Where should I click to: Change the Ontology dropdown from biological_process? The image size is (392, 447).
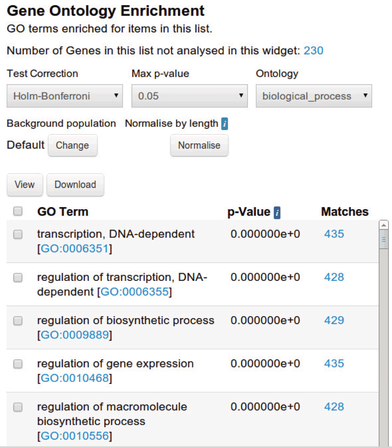pyautogui.click(x=313, y=96)
